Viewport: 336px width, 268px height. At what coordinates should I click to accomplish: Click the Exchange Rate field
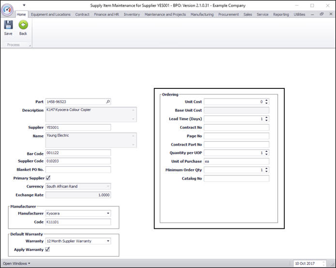tap(78, 195)
